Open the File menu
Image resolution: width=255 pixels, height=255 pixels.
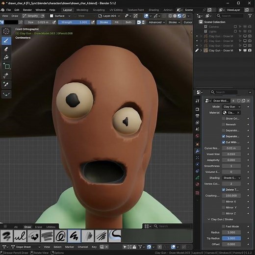(x=8, y=10)
